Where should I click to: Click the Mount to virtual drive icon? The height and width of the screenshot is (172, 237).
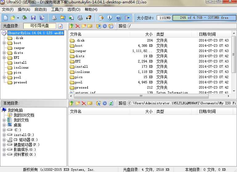click(x=80, y=18)
